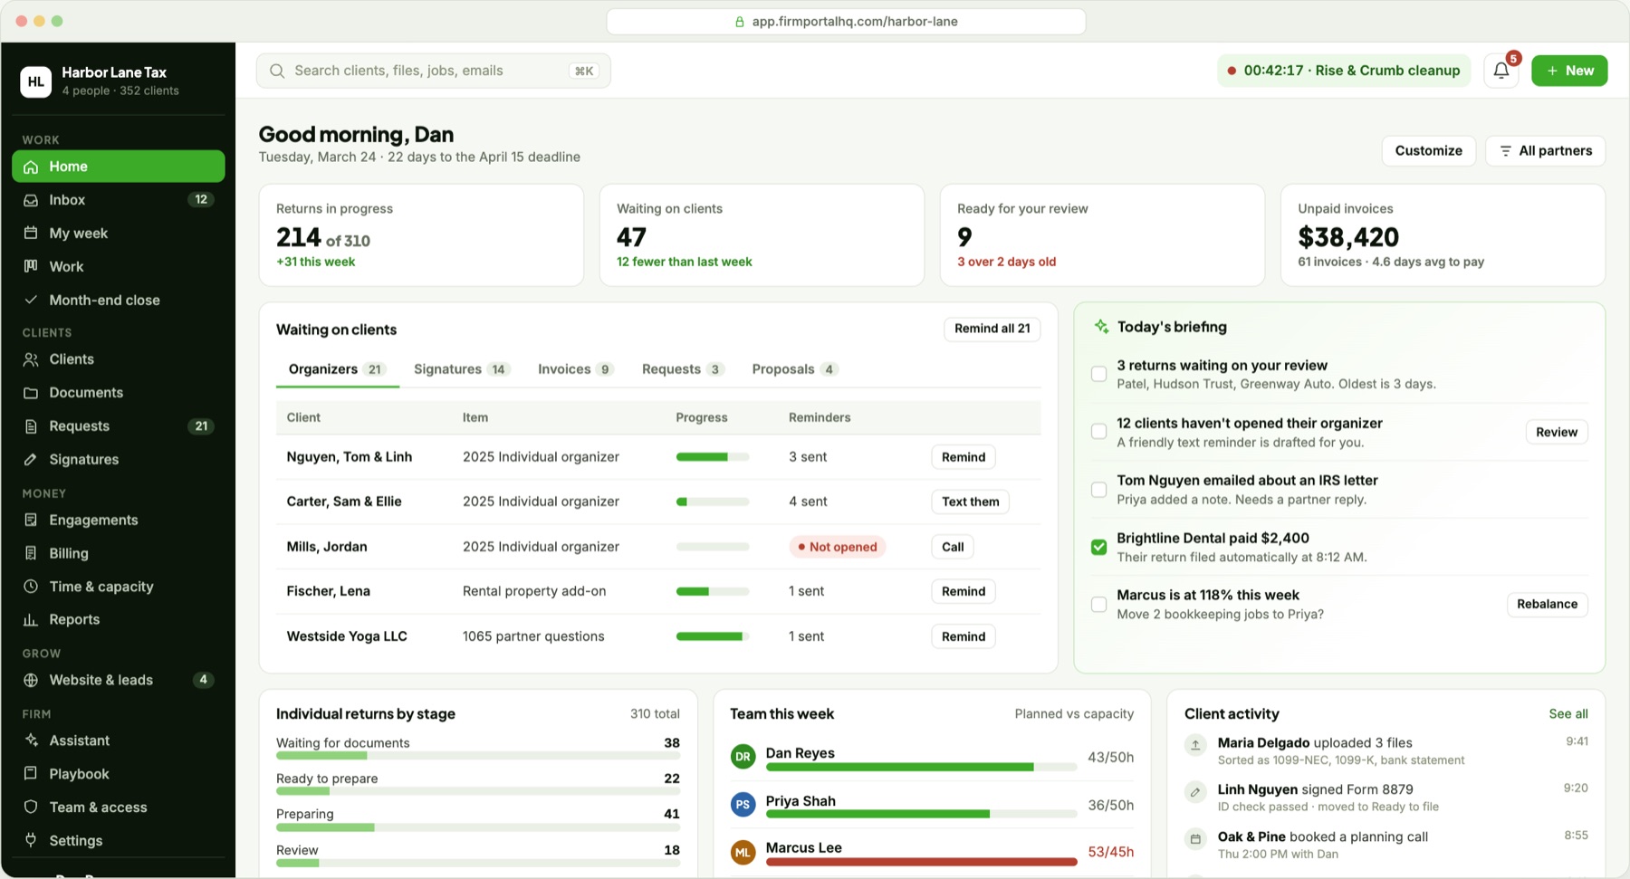1630x879 pixels.
Task: Click the Team & access shield icon
Action: (x=31, y=807)
